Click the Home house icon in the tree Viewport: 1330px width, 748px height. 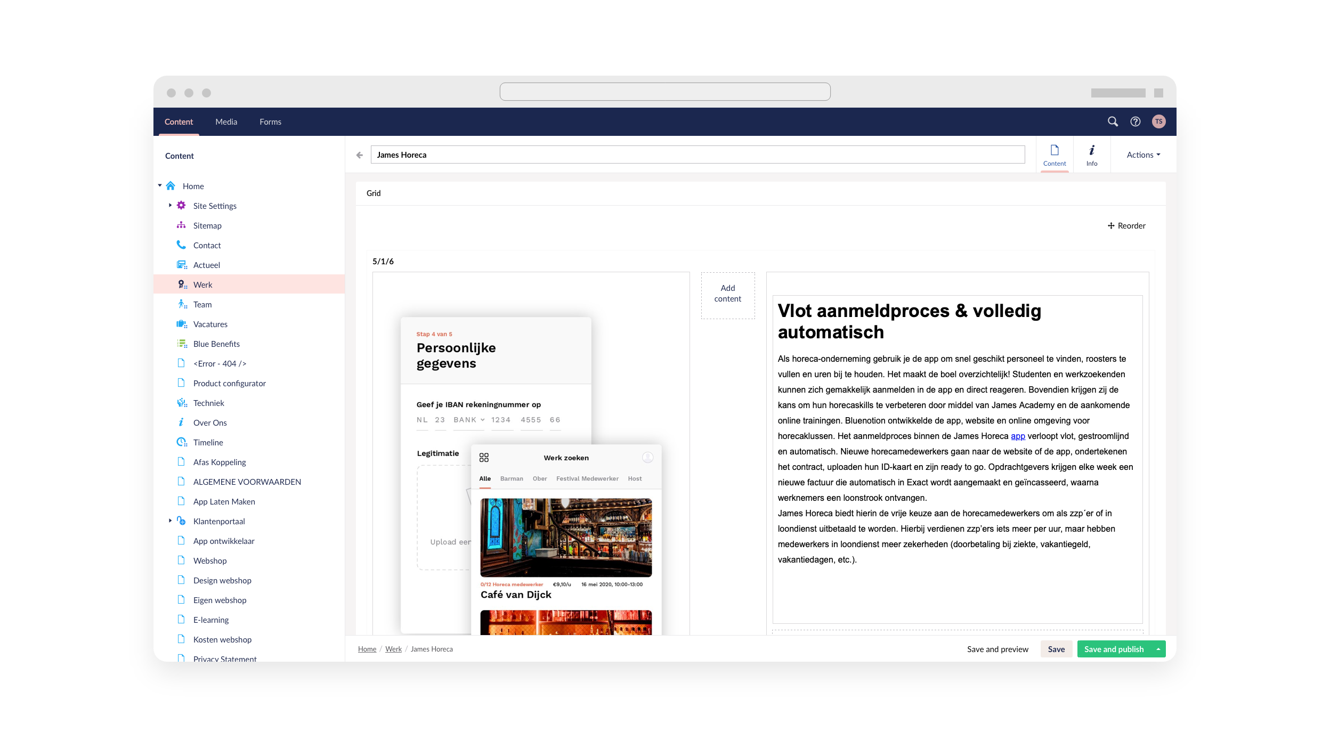pyautogui.click(x=171, y=186)
